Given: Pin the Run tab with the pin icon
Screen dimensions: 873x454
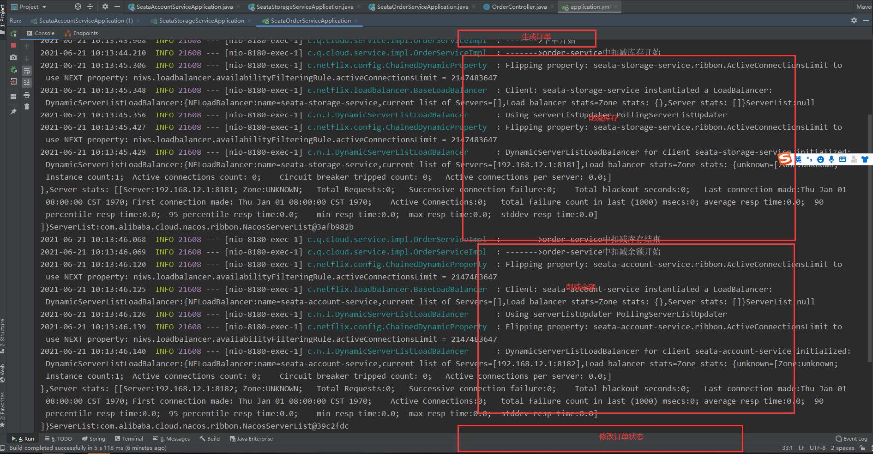Looking at the screenshot, I should [x=13, y=111].
